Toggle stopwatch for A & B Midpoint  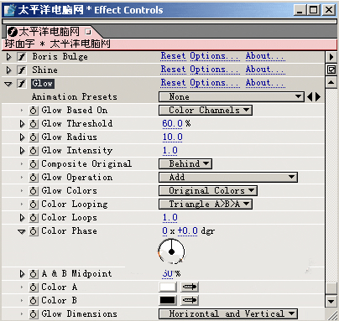(34, 274)
